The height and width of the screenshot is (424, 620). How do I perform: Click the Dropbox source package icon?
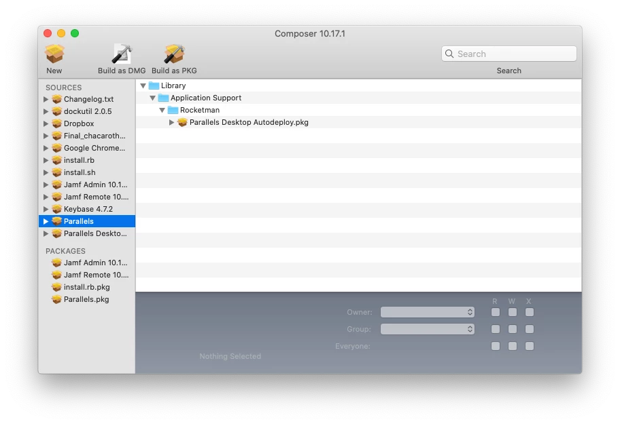pyautogui.click(x=57, y=123)
